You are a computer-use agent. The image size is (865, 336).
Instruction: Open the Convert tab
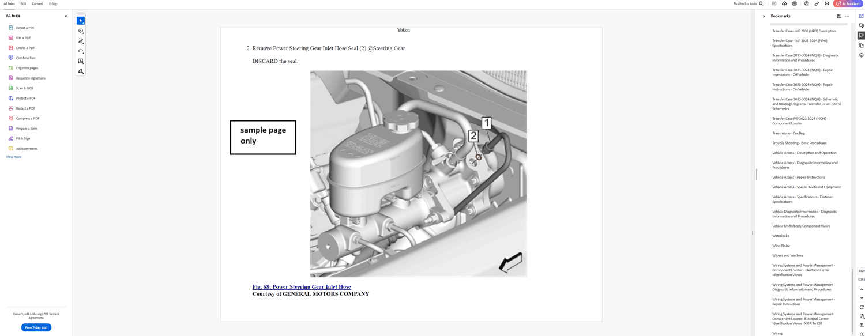(x=37, y=3)
